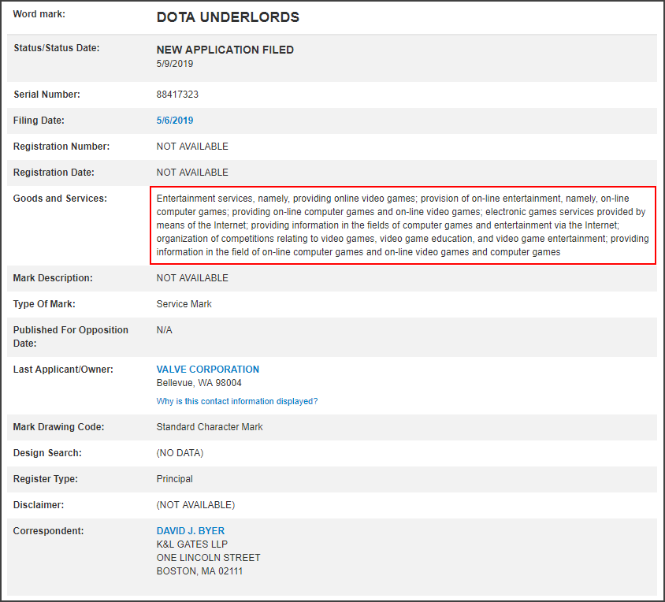Click the (NO DATA) design search value
The image size is (665, 602).
point(180,453)
